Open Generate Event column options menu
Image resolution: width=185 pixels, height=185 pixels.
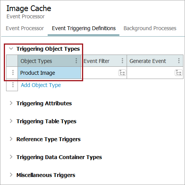pyautogui.click(x=179, y=61)
